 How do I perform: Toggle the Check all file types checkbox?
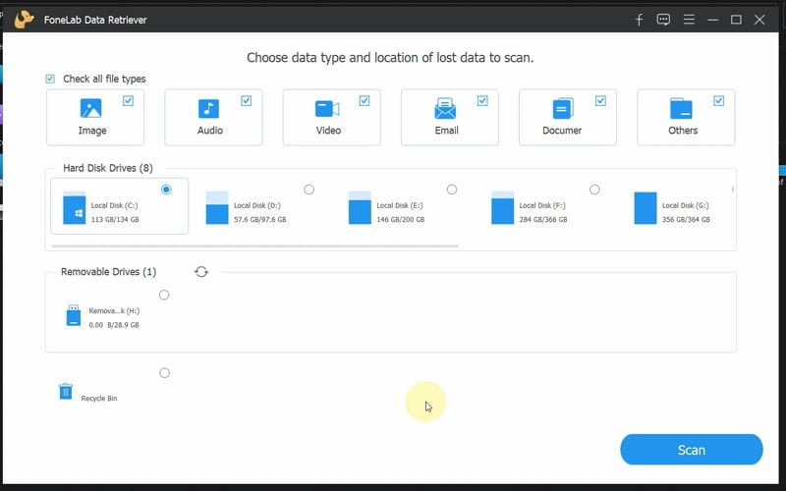point(50,79)
